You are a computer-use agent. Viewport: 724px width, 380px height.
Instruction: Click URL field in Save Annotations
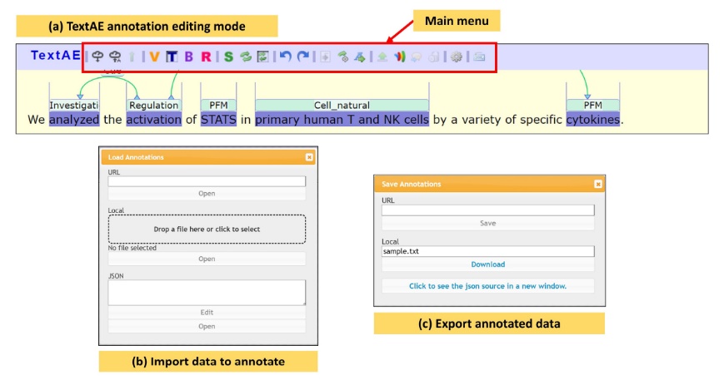pos(488,210)
